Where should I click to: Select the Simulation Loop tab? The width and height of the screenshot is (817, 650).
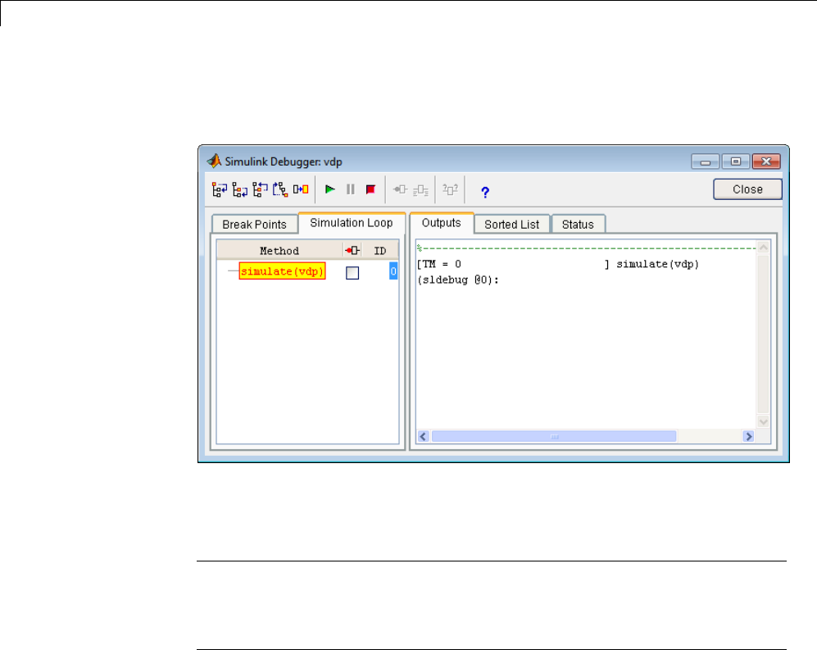pos(352,223)
